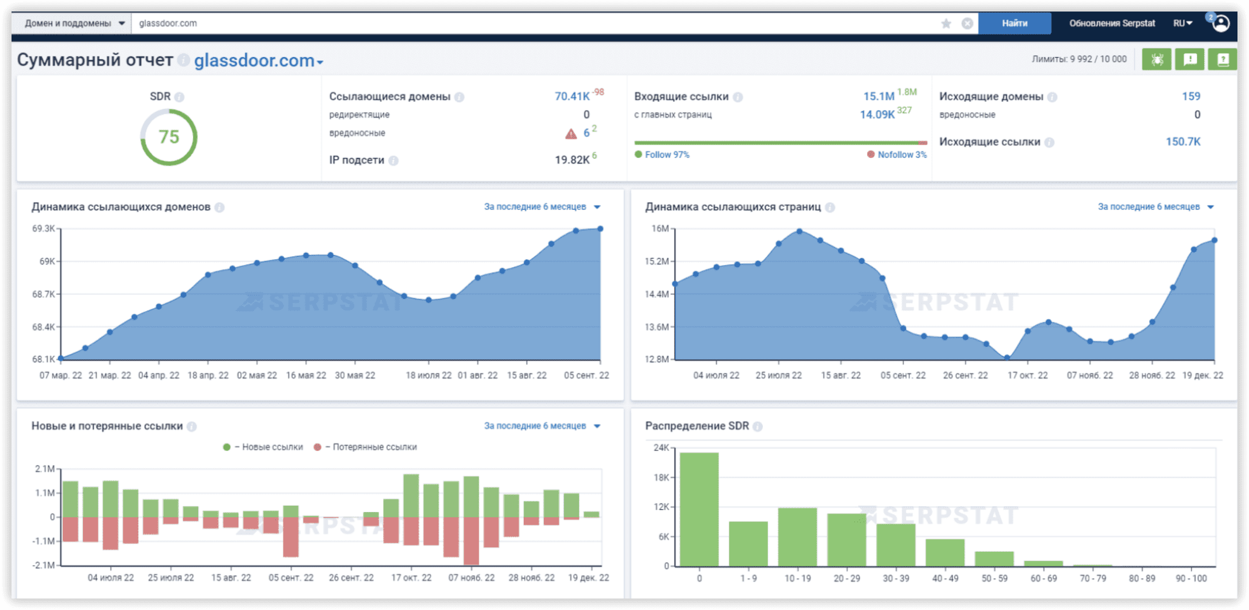The width and height of the screenshot is (1249, 610).
Task: Click the SDR distribution bar for 10 - 19
Action: (797, 537)
